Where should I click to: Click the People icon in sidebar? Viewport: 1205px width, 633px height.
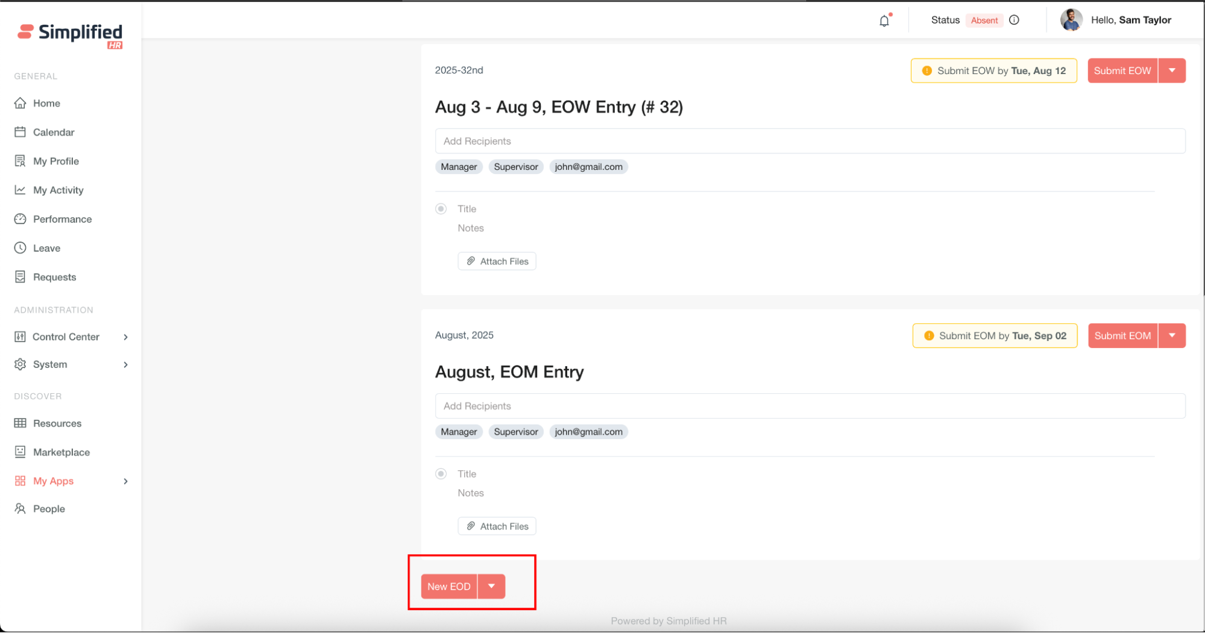pos(20,509)
